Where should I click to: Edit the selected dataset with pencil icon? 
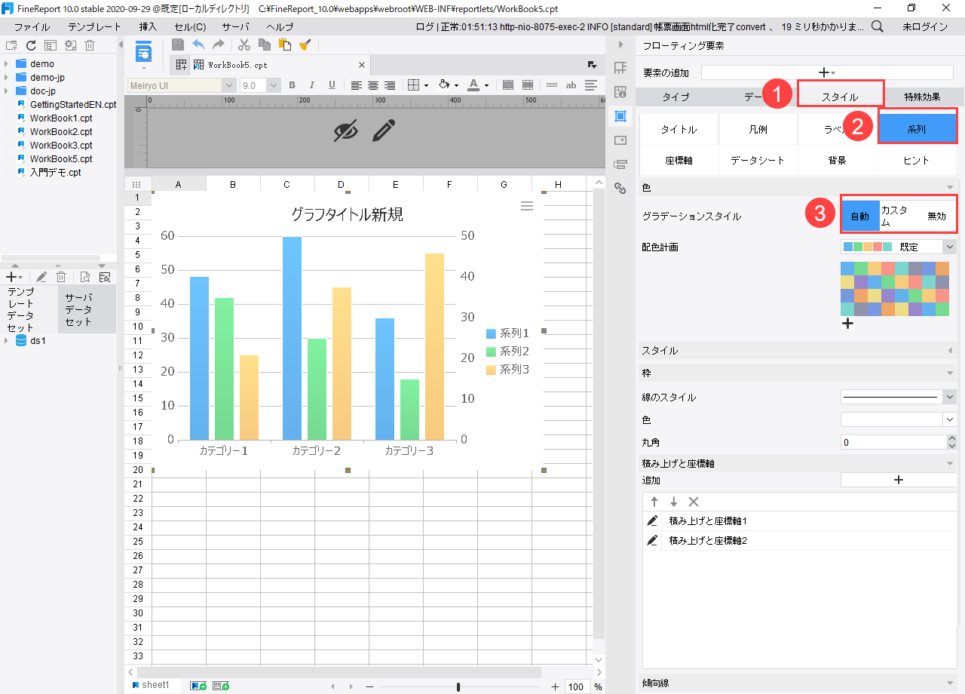pyautogui.click(x=41, y=277)
